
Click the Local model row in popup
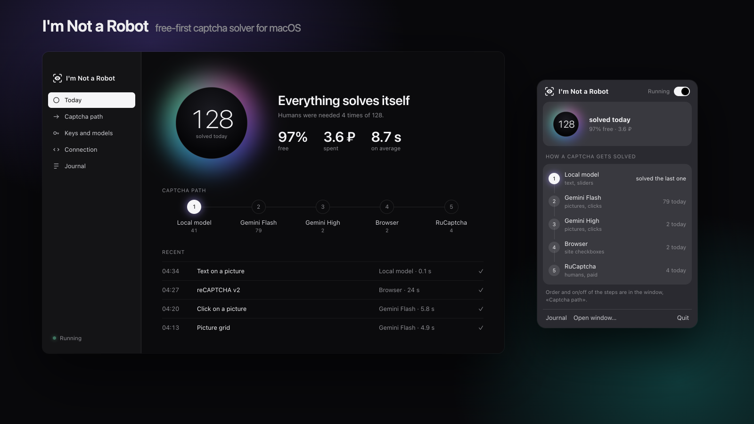(x=617, y=179)
